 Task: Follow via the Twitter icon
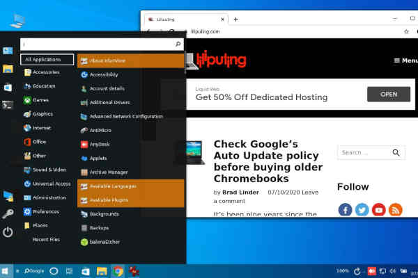[x=362, y=210]
